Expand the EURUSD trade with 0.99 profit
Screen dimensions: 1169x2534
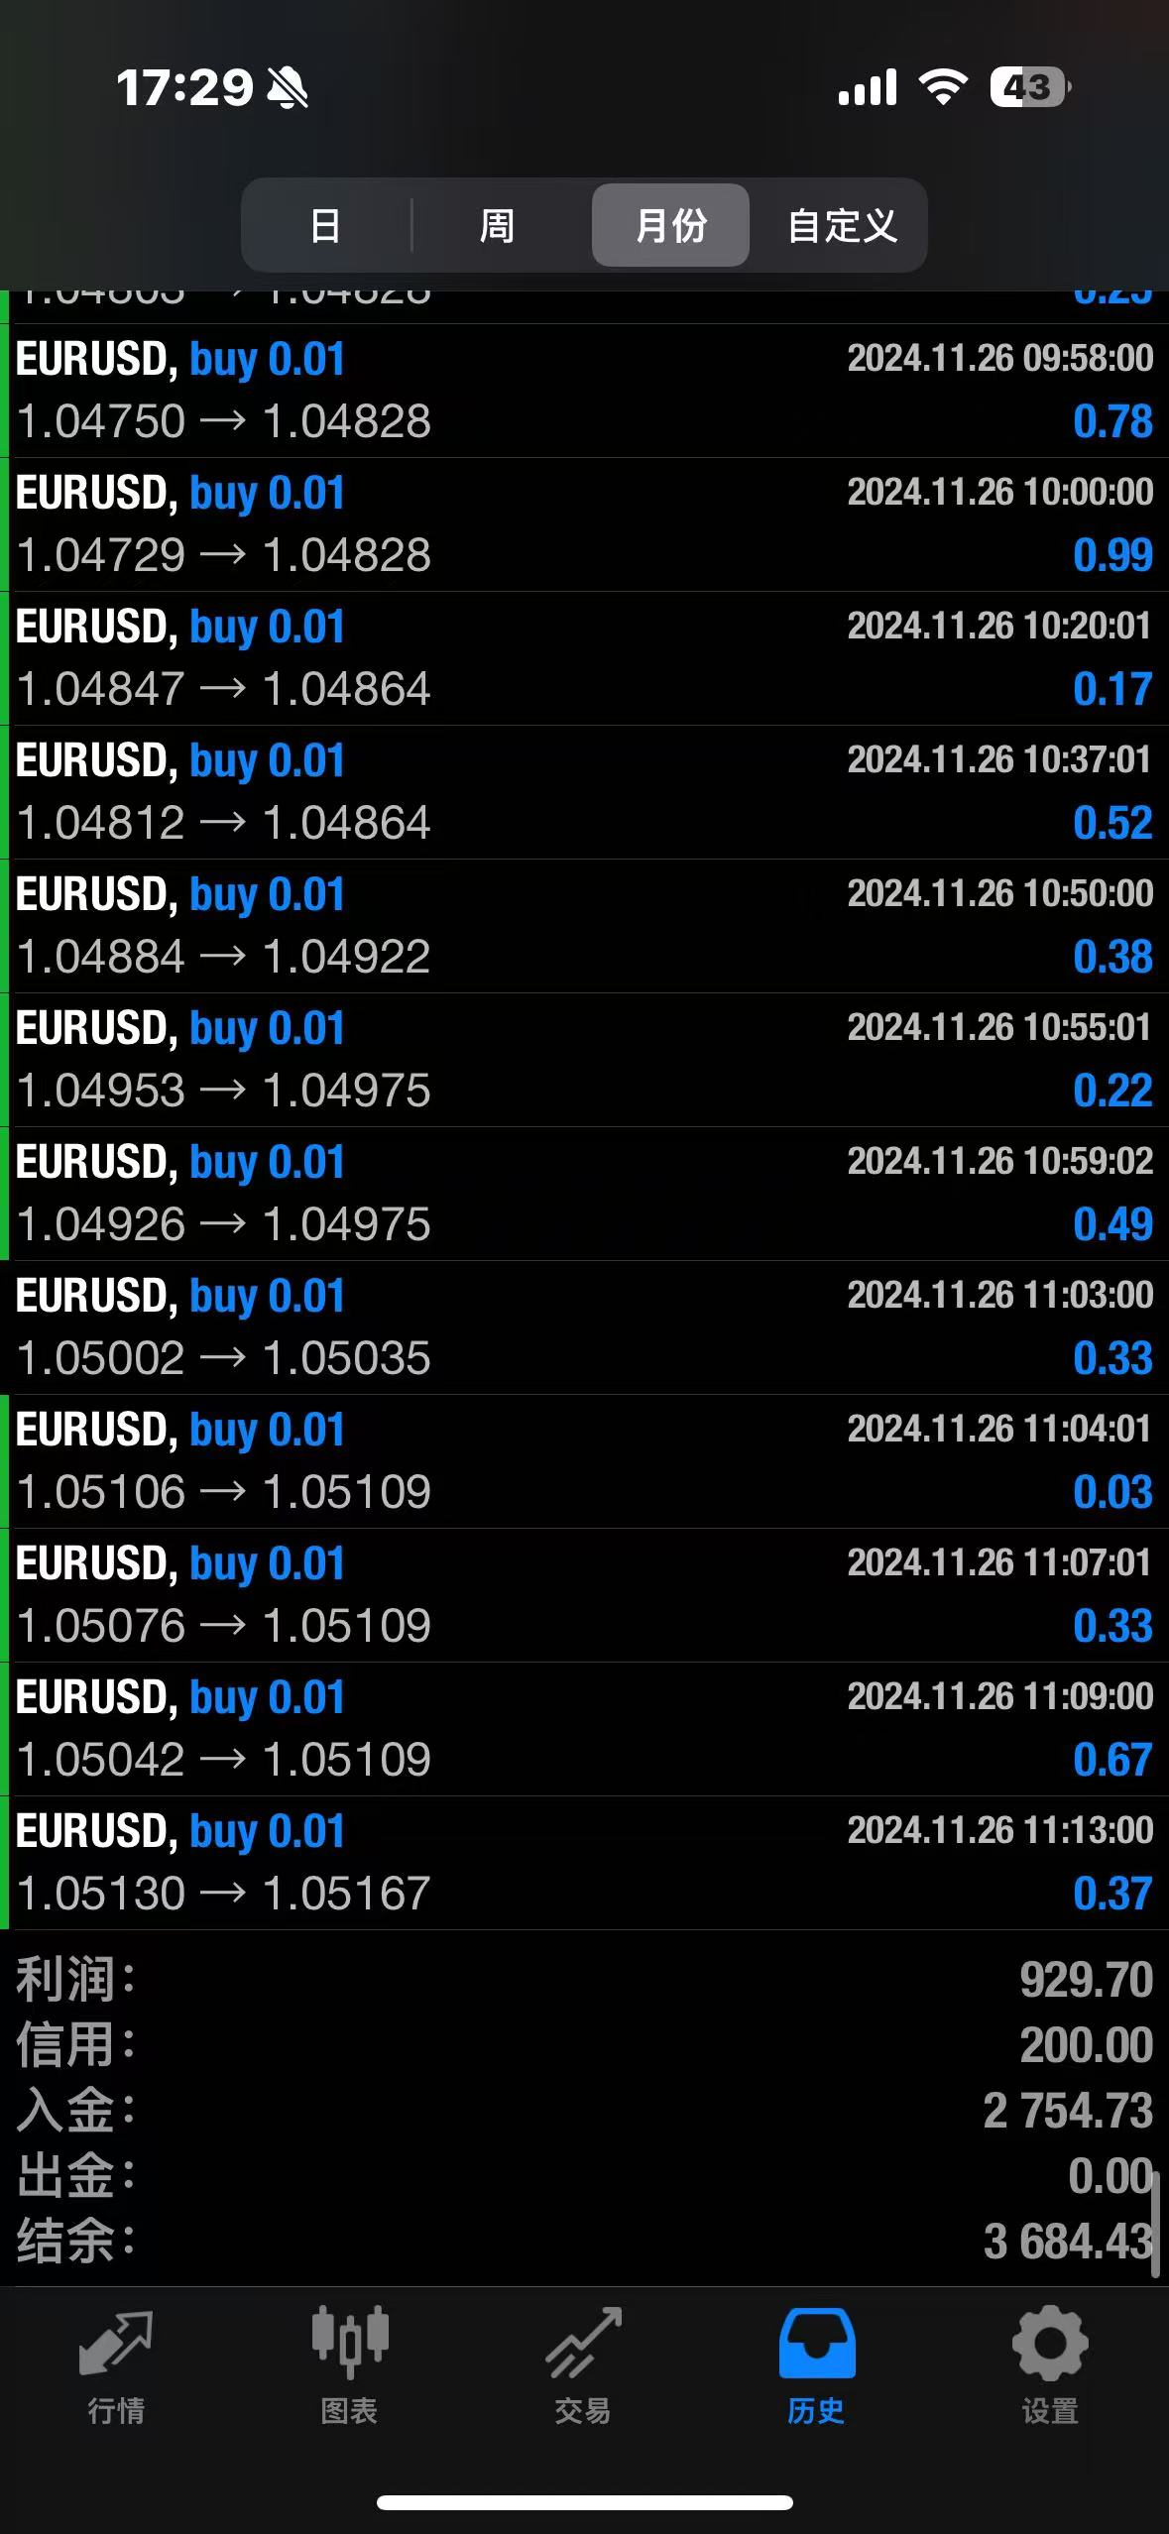coord(585,524)
